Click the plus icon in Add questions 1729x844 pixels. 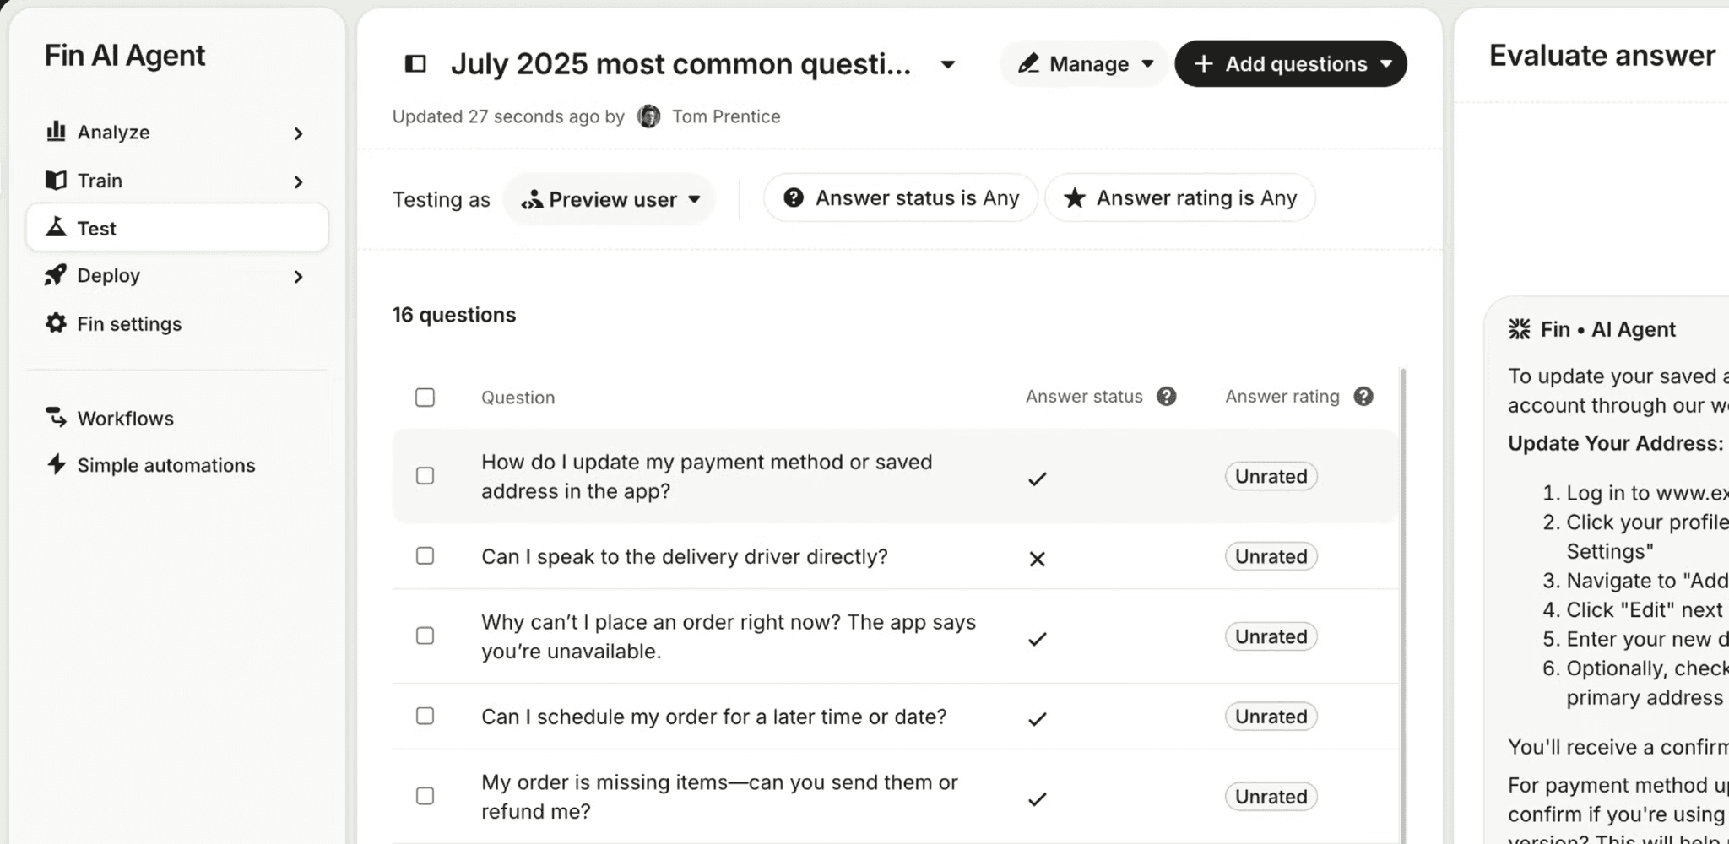1204,63
